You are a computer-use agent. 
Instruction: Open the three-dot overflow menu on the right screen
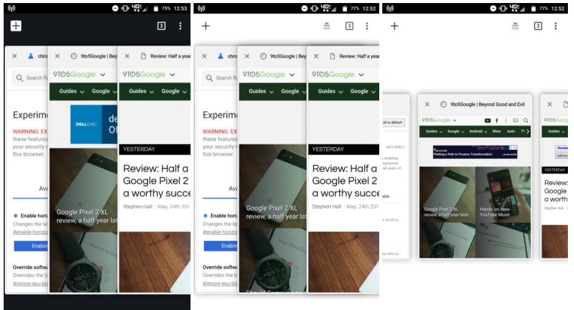click(x=555, y=26)
